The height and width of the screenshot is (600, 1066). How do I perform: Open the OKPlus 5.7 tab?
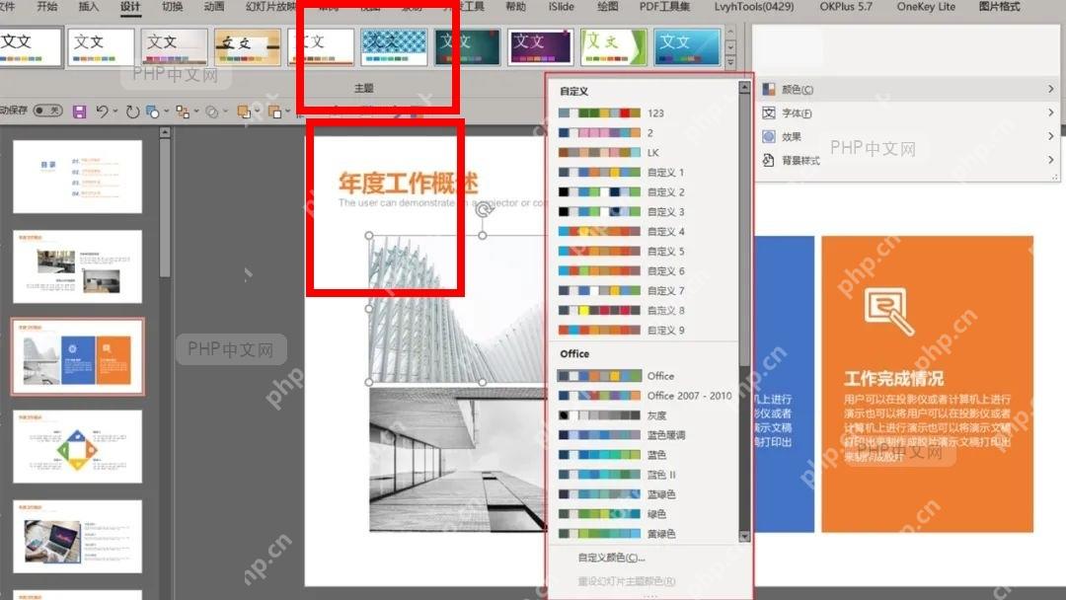click(847, 7)
